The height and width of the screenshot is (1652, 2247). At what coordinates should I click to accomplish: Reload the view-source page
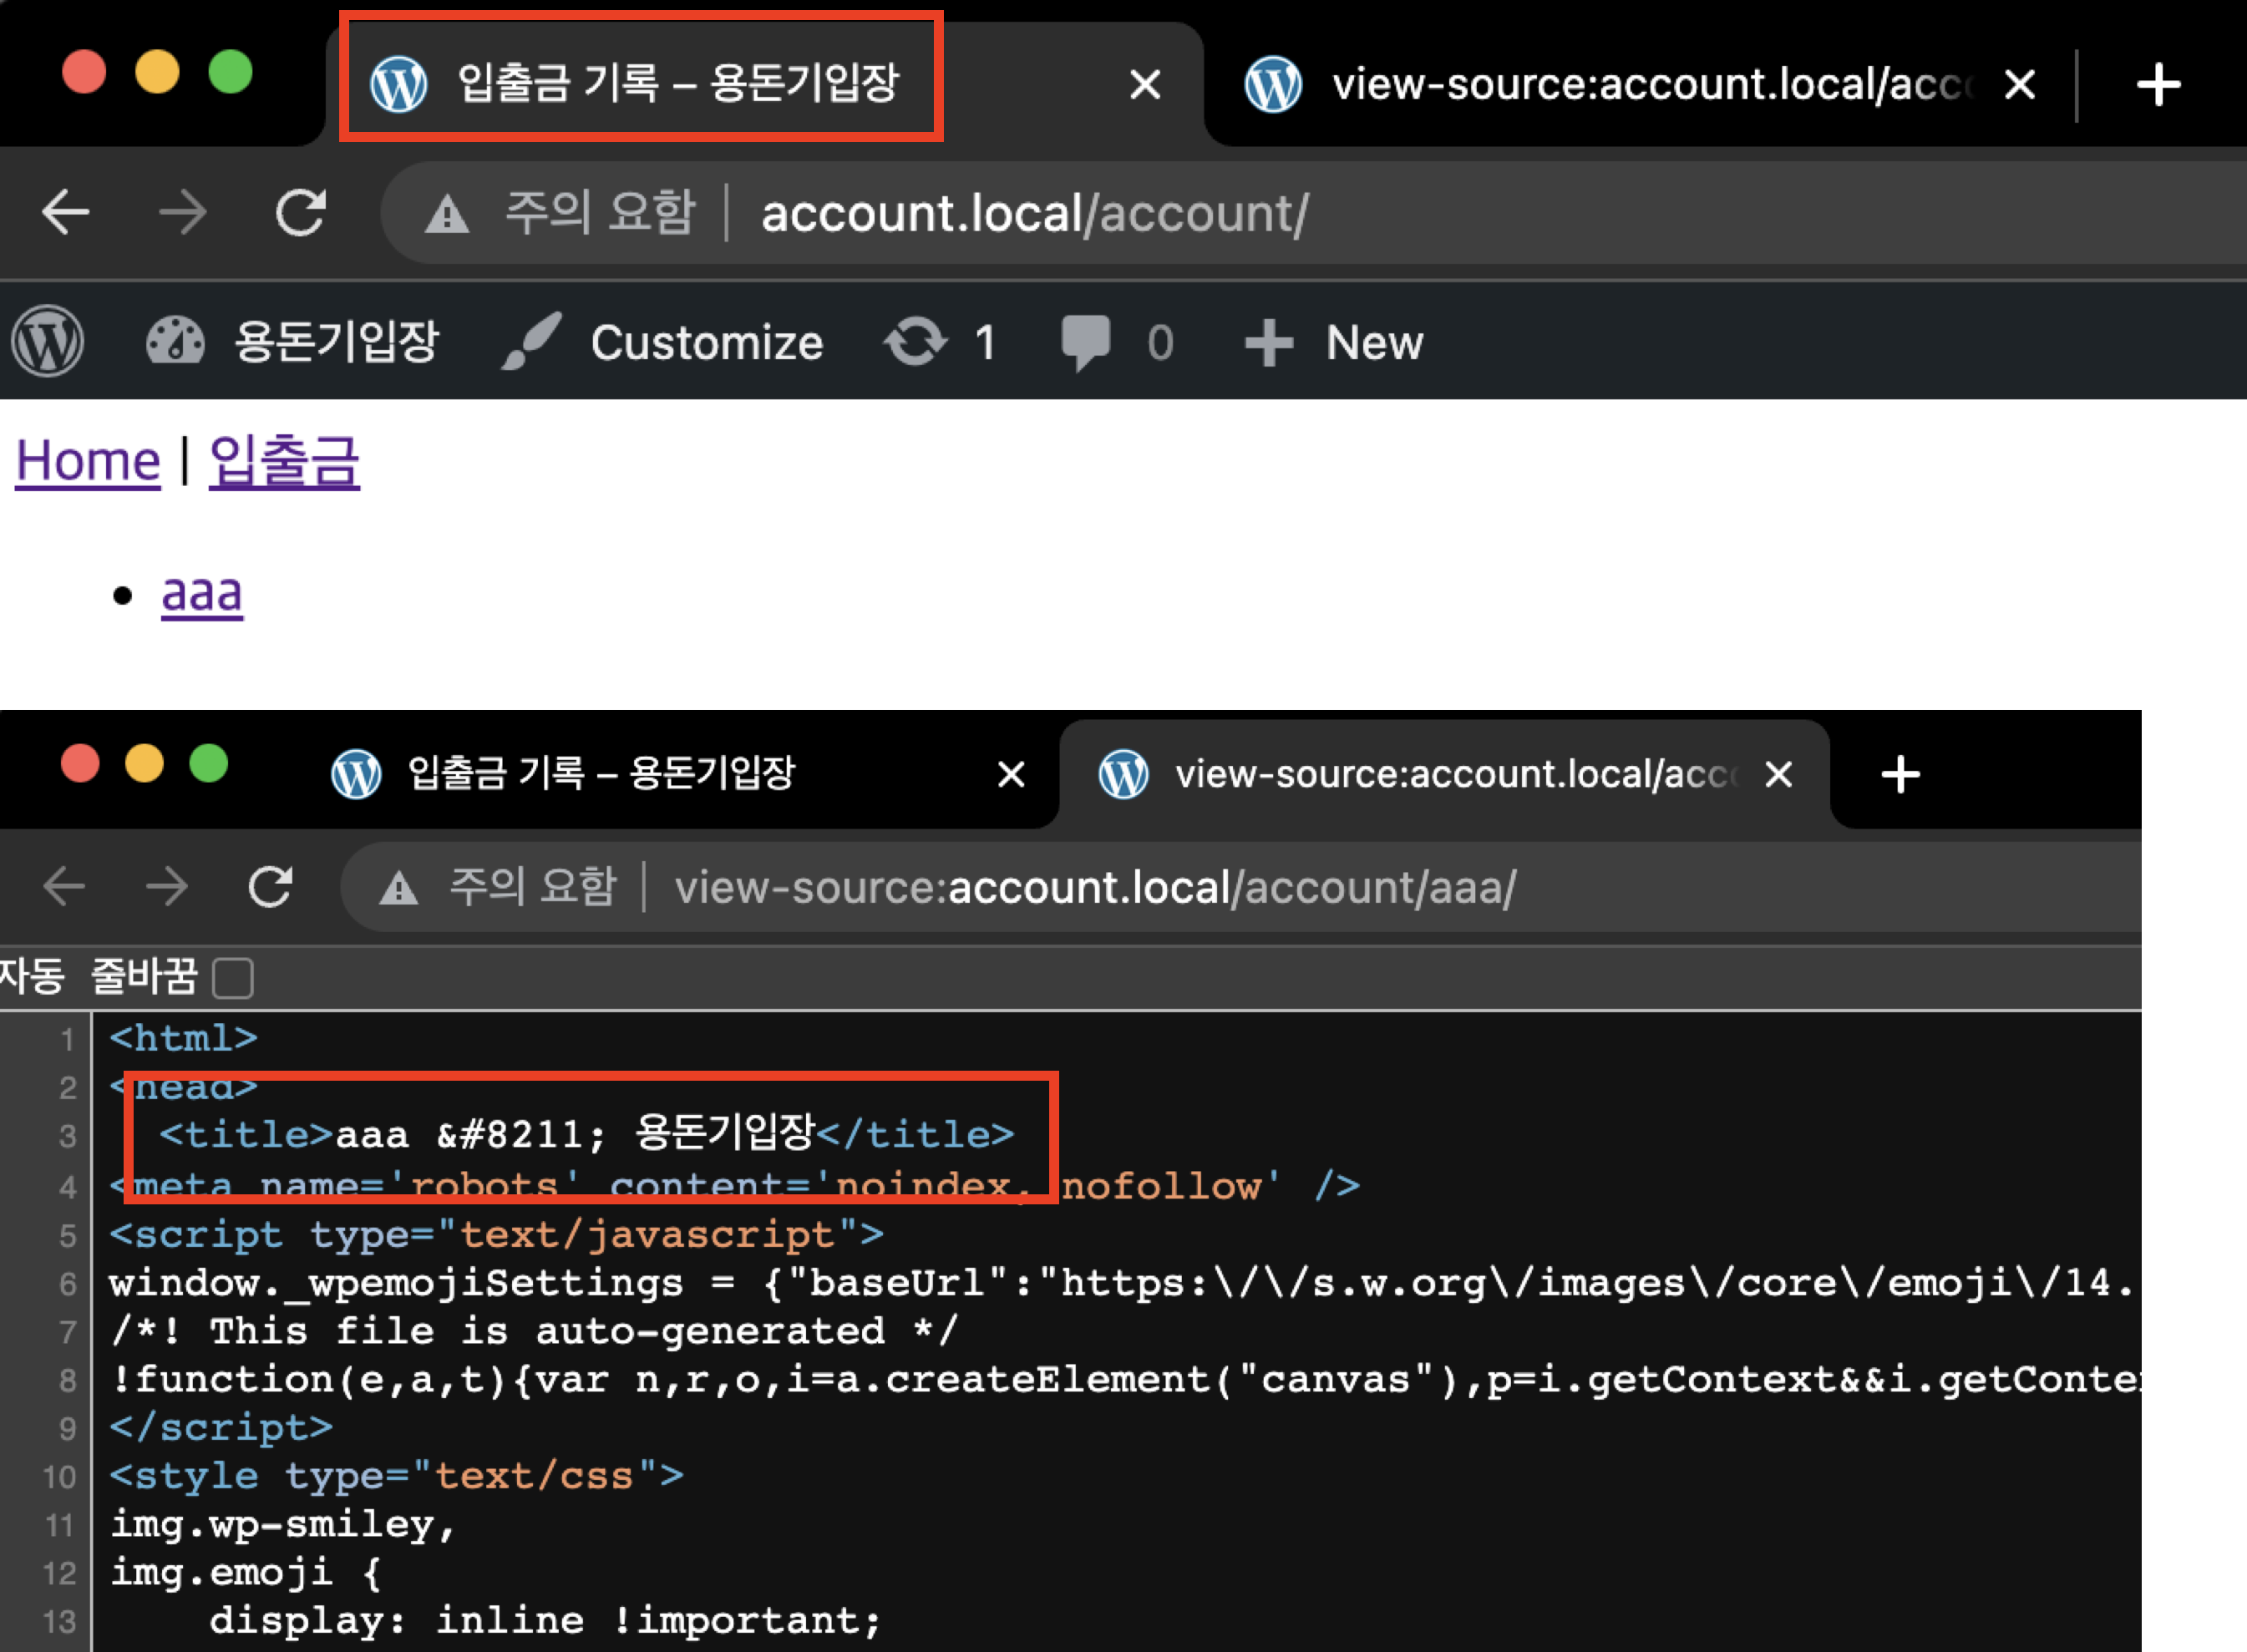click(270, 887)
